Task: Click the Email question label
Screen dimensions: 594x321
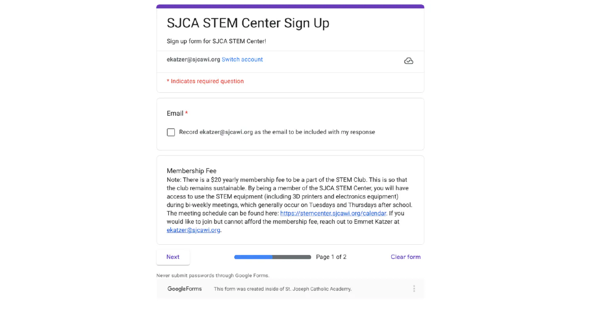Action: click(175, 114)
